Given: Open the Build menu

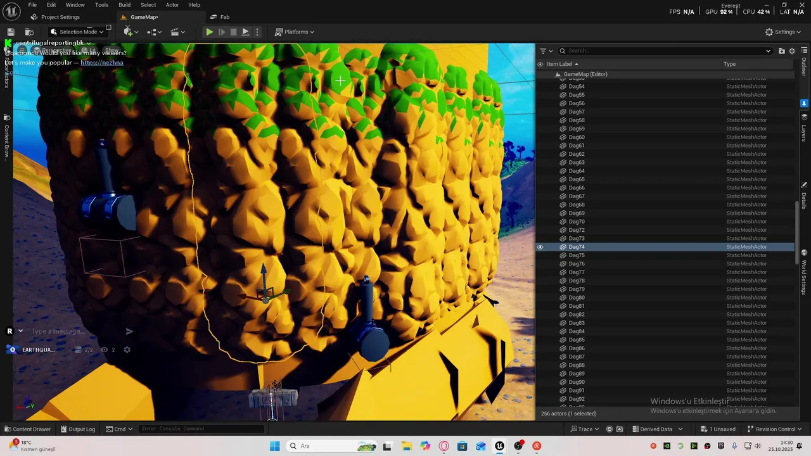Looking at the screenshot, I should [x=124, y=4].
